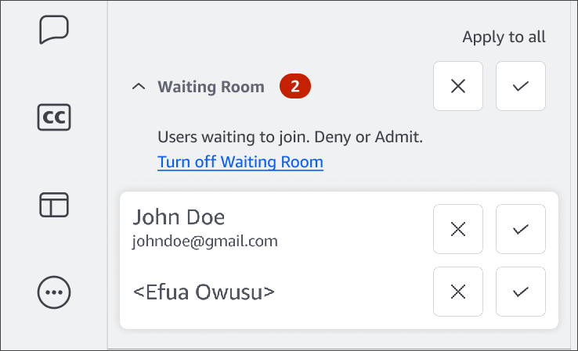Turn off Waiting Room link
Viewport: 578px width, 351px height.
tap(240, 163)
